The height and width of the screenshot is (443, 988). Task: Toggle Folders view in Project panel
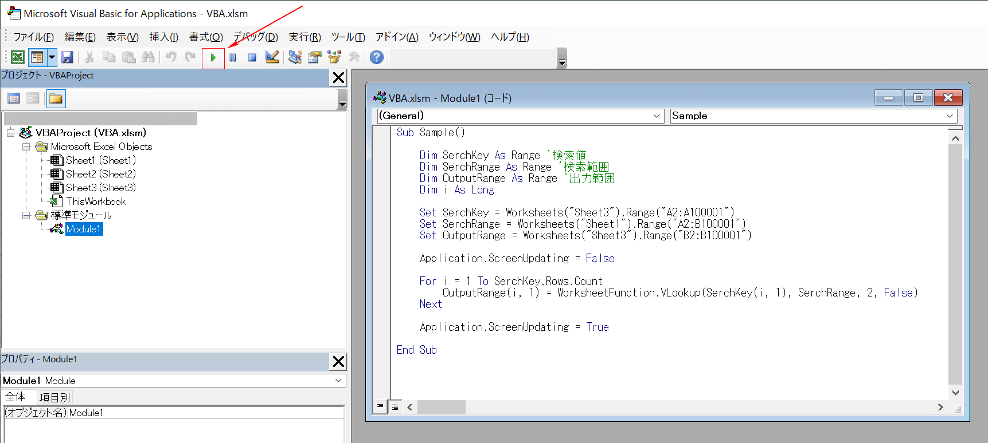pyautogui.click(x=56, y=99)
